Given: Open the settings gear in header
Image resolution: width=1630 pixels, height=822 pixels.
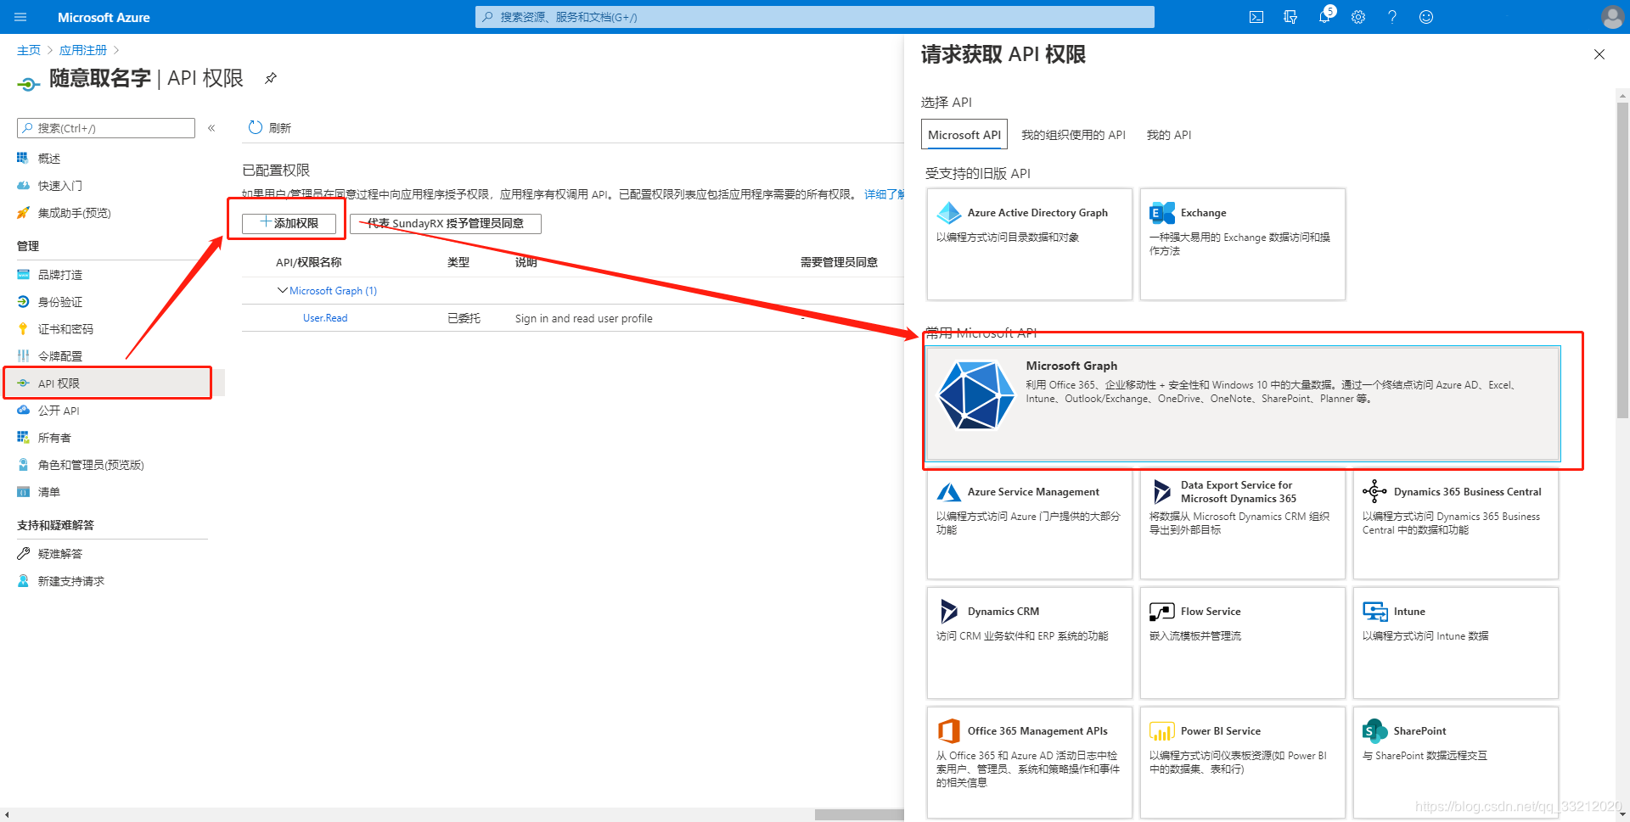Looking at the screenshot, I should coord(1358,17).
